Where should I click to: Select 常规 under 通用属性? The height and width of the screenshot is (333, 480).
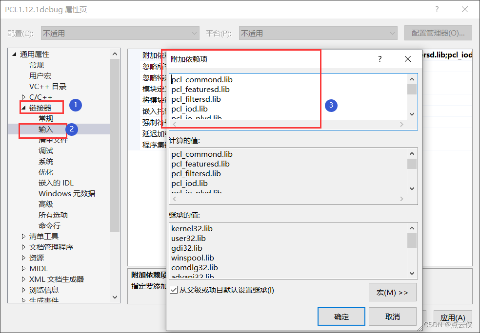click(37, 65)
